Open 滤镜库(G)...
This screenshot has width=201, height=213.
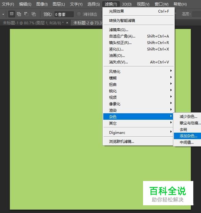coord(138,30)
